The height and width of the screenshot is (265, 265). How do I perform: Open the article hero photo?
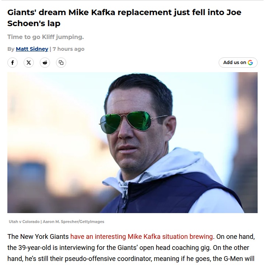(132, 142)
